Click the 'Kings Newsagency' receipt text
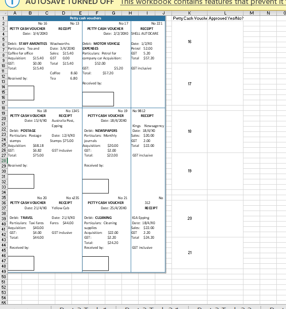The height and width of the screenshot is (309, 286). pos(148,126)
